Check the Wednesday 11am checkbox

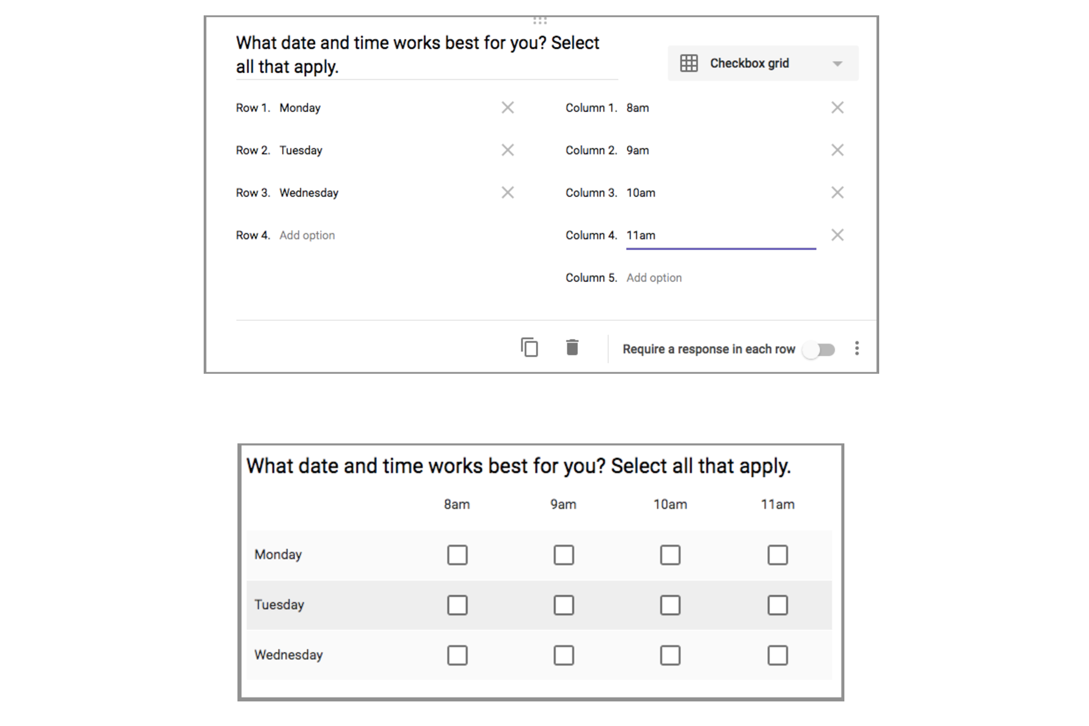coord(777,654)
